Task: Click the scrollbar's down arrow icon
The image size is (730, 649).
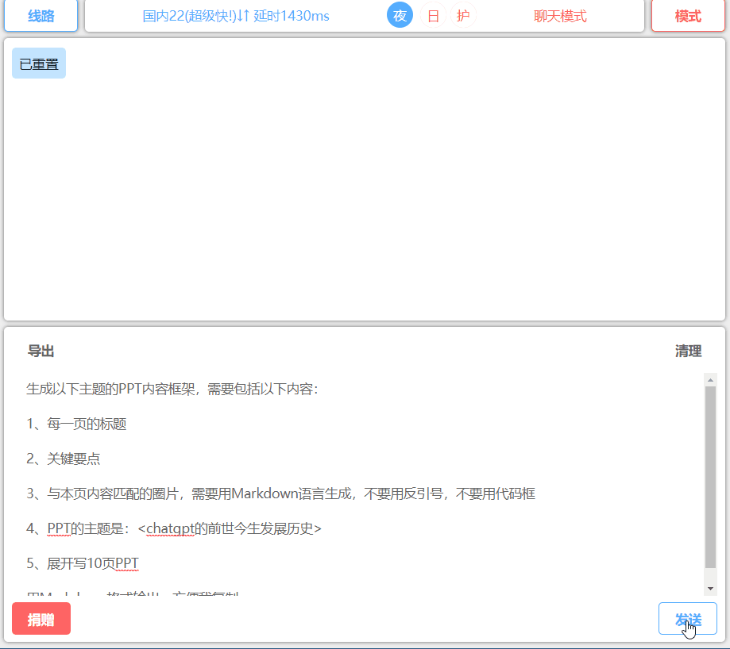Action: pos(712,587)
